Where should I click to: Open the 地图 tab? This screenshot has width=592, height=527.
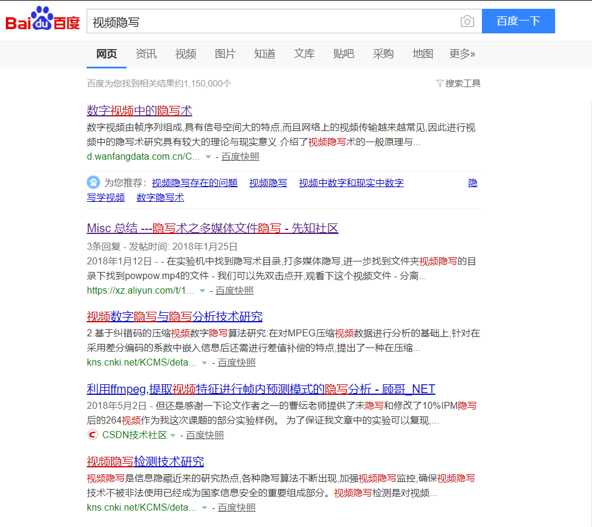(422, 53)
